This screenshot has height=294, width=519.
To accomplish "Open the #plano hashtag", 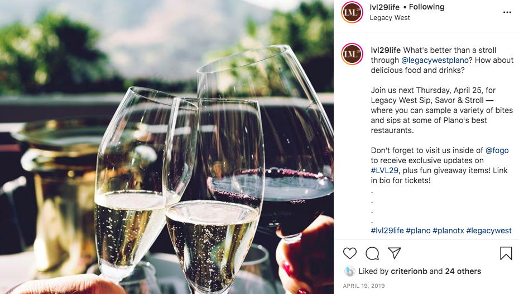I will 418,231.
